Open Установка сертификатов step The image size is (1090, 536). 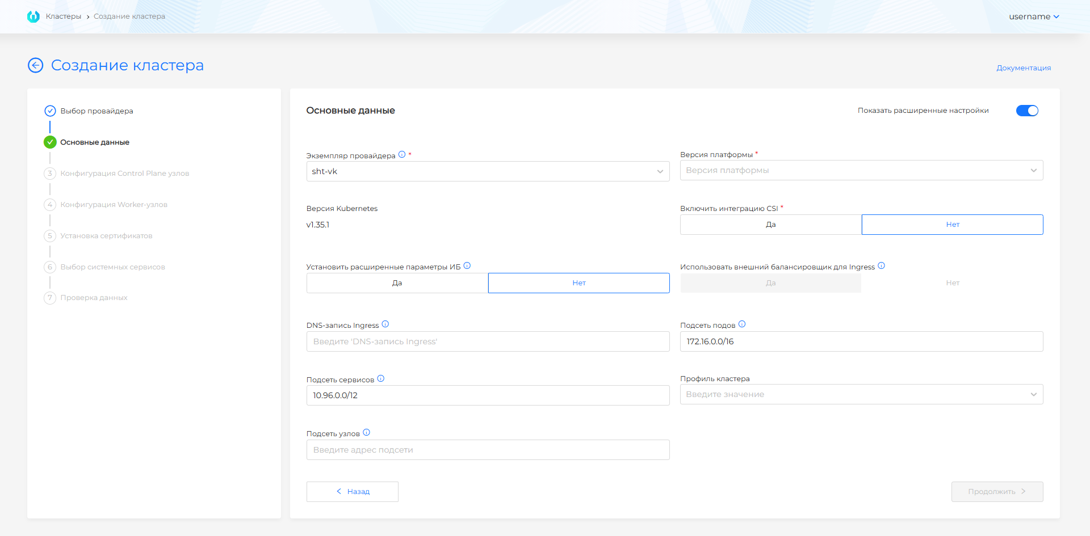(107, 235)
